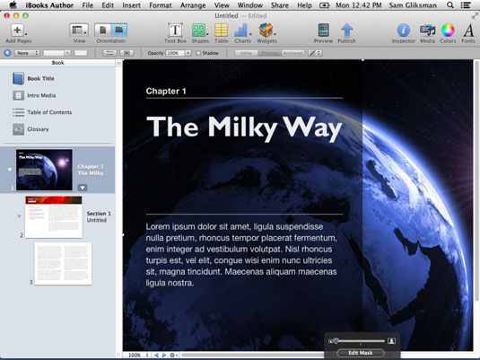Click the Edit Mask button
480x360 pixels.
click(x=361, y=353)
